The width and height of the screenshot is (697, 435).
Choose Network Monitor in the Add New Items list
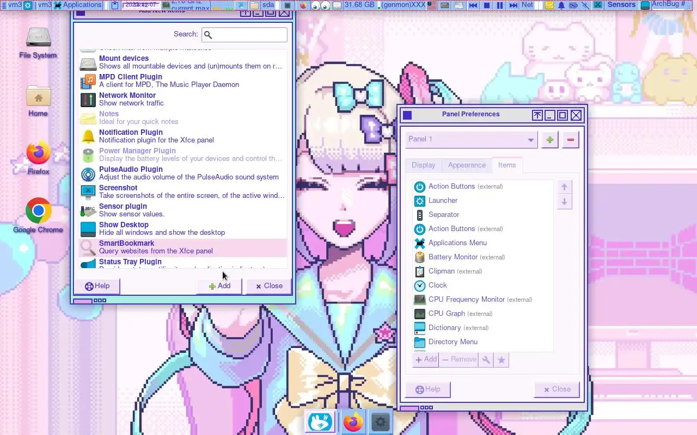click(x=183, y=99)
